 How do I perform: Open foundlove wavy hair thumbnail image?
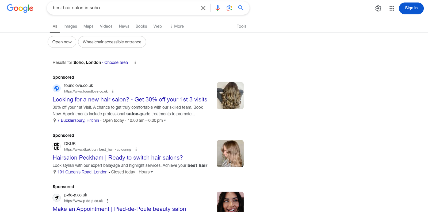tap(230, 96)
